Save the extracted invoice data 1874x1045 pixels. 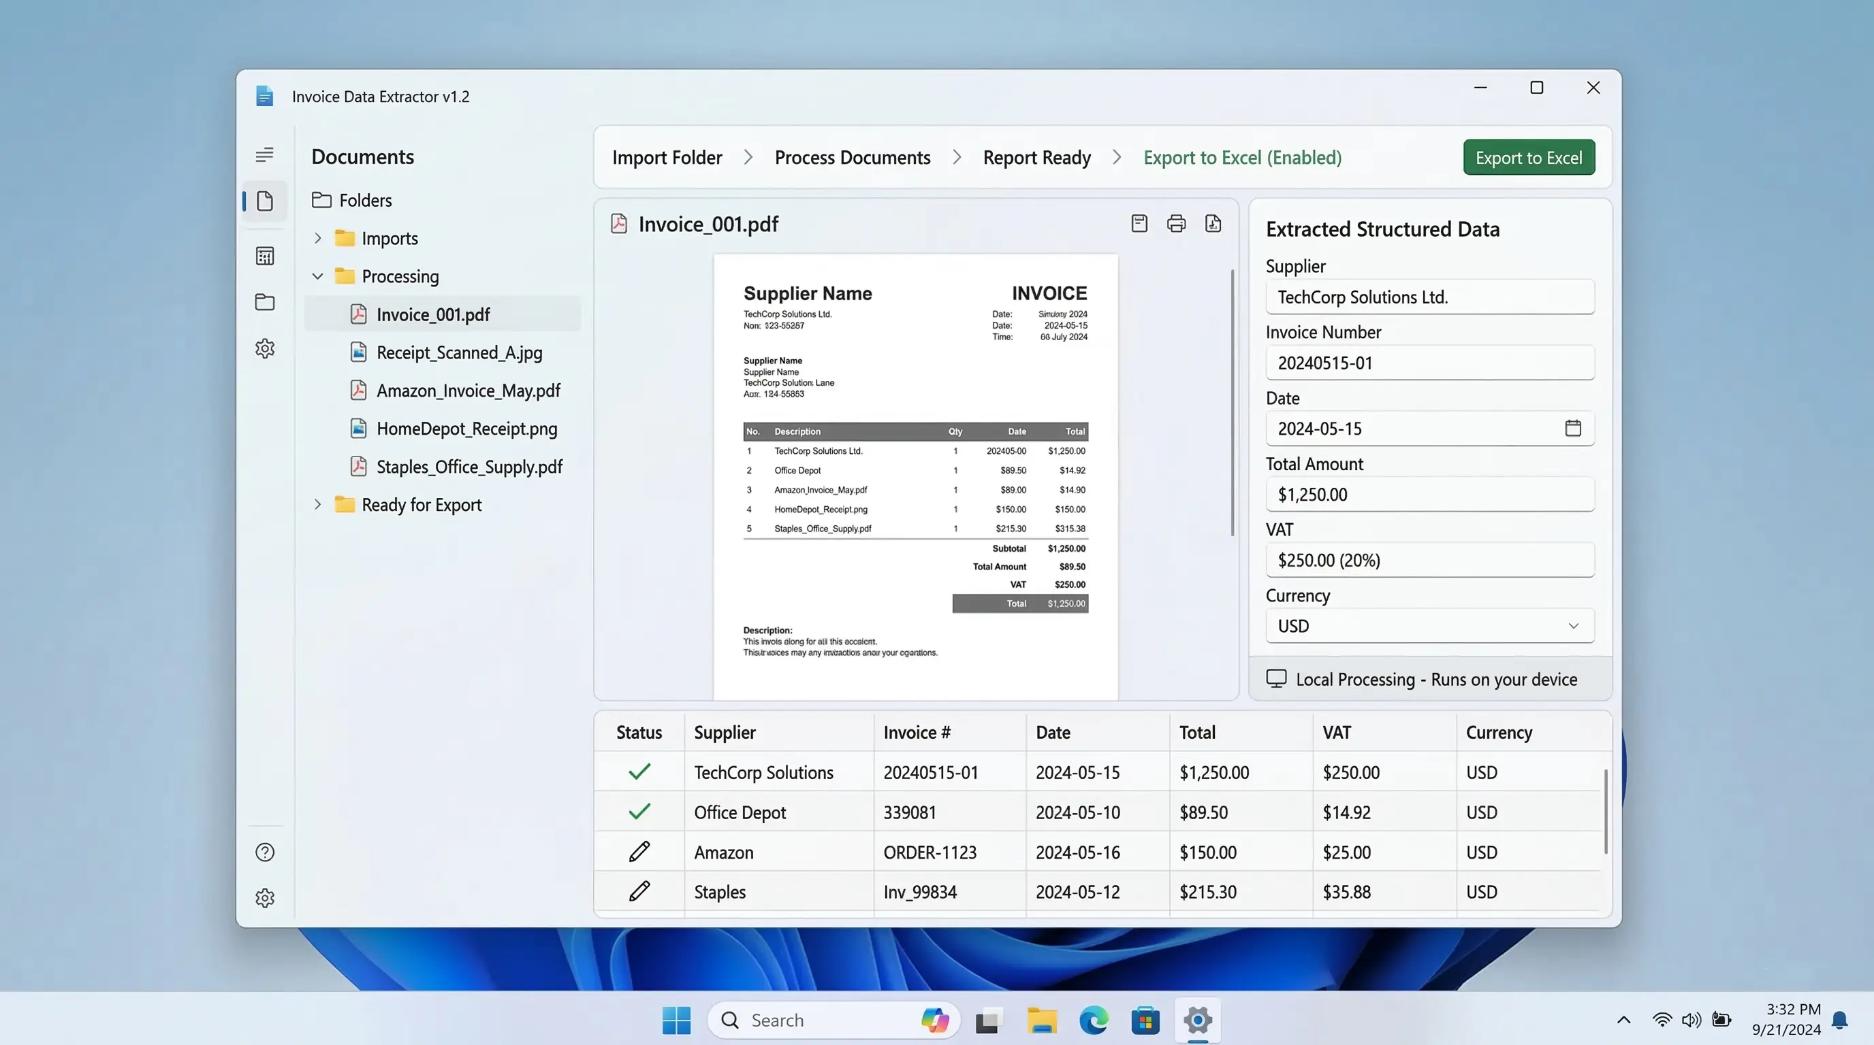click(1139, 223)
